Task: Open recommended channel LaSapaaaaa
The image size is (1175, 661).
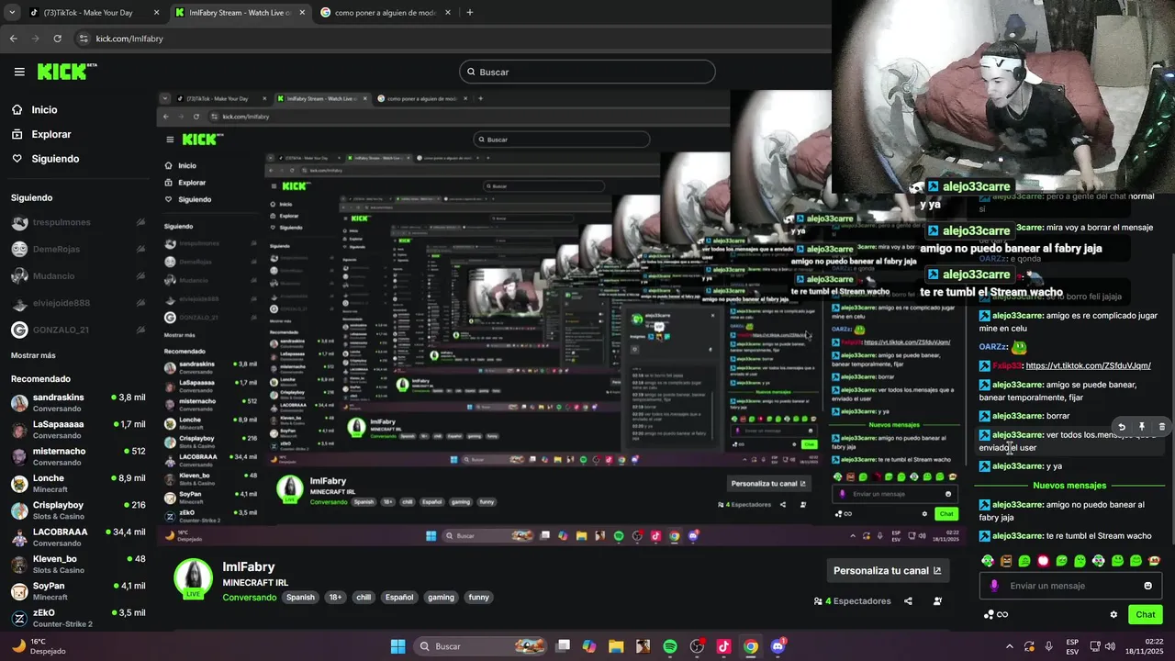Action: click(x=78, y=430)
